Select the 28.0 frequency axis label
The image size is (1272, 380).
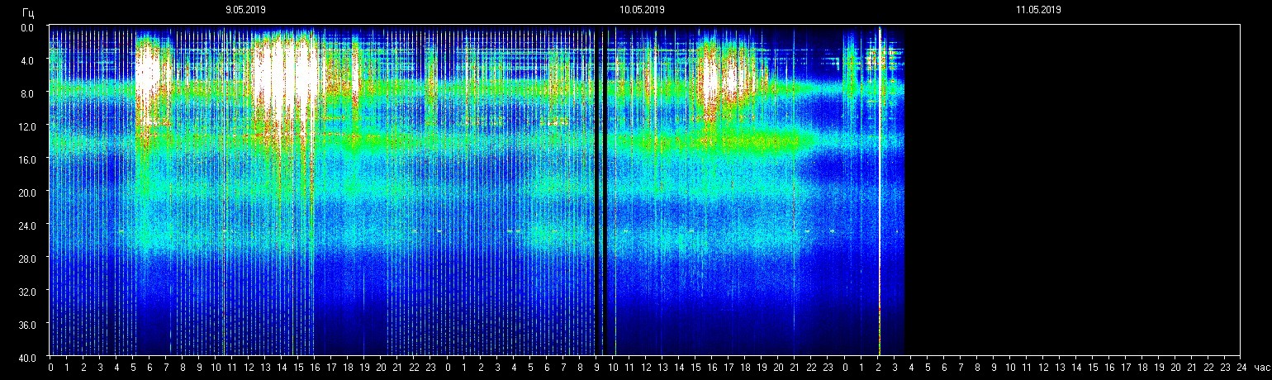26,259
